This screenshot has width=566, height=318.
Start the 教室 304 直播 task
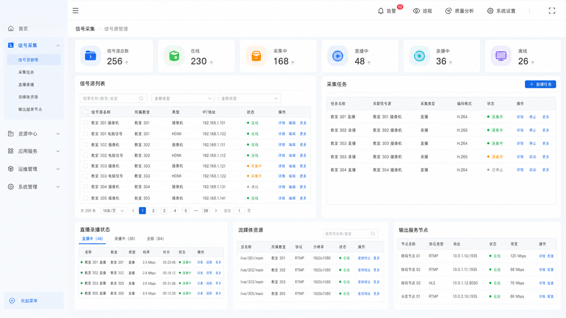(x=532, y=170)
